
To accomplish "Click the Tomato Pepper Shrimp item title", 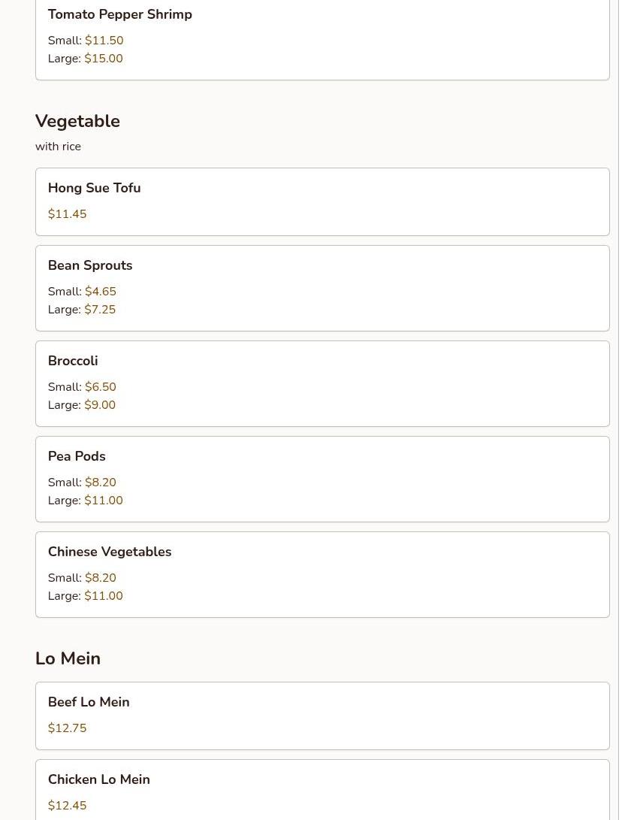I will 119,14.
